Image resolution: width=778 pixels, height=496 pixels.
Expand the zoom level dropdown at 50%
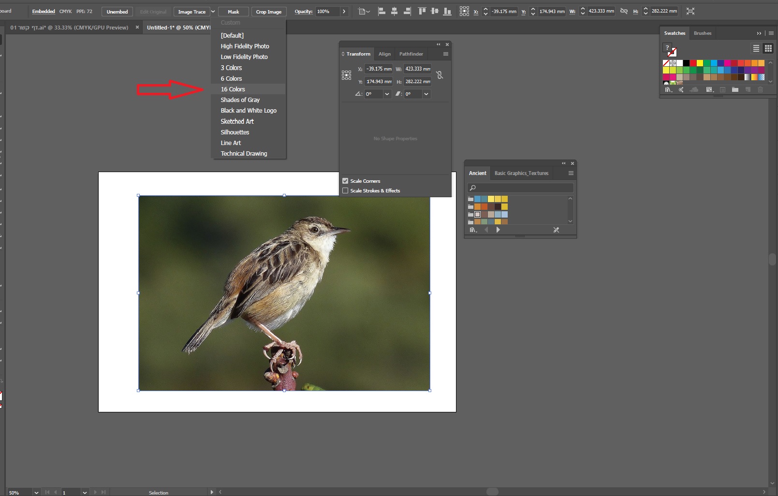tap(36, 492)
